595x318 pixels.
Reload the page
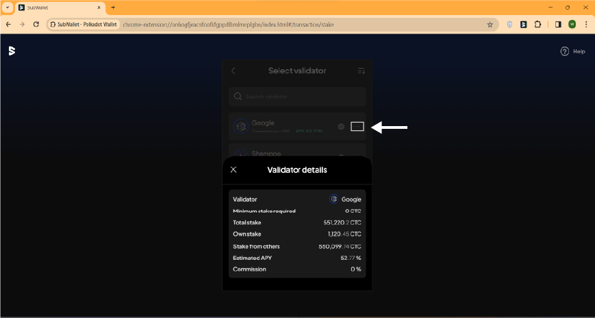tap(36, 24)
